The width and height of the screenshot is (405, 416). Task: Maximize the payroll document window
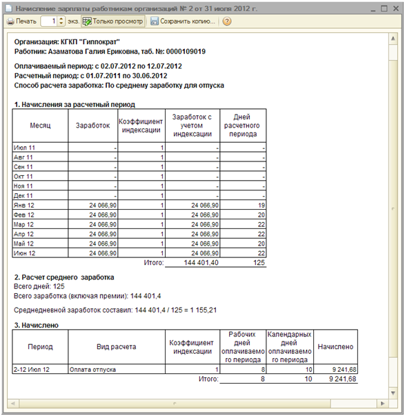[384, 8]
